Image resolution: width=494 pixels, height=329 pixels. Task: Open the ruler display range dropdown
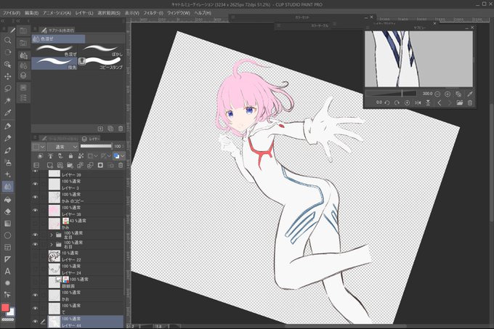109,156
